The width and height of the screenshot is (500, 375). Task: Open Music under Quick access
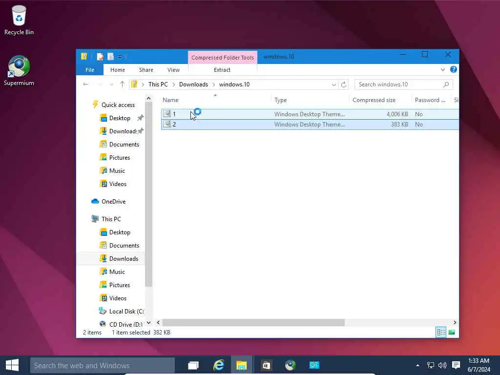tap(117, 170)
